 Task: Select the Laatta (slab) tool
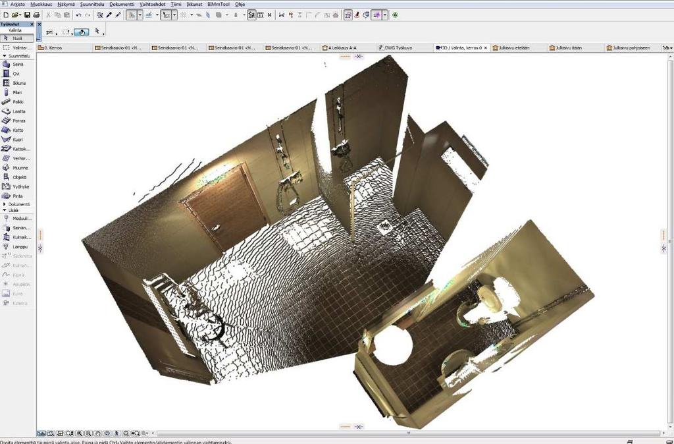[x=17, y=111]
